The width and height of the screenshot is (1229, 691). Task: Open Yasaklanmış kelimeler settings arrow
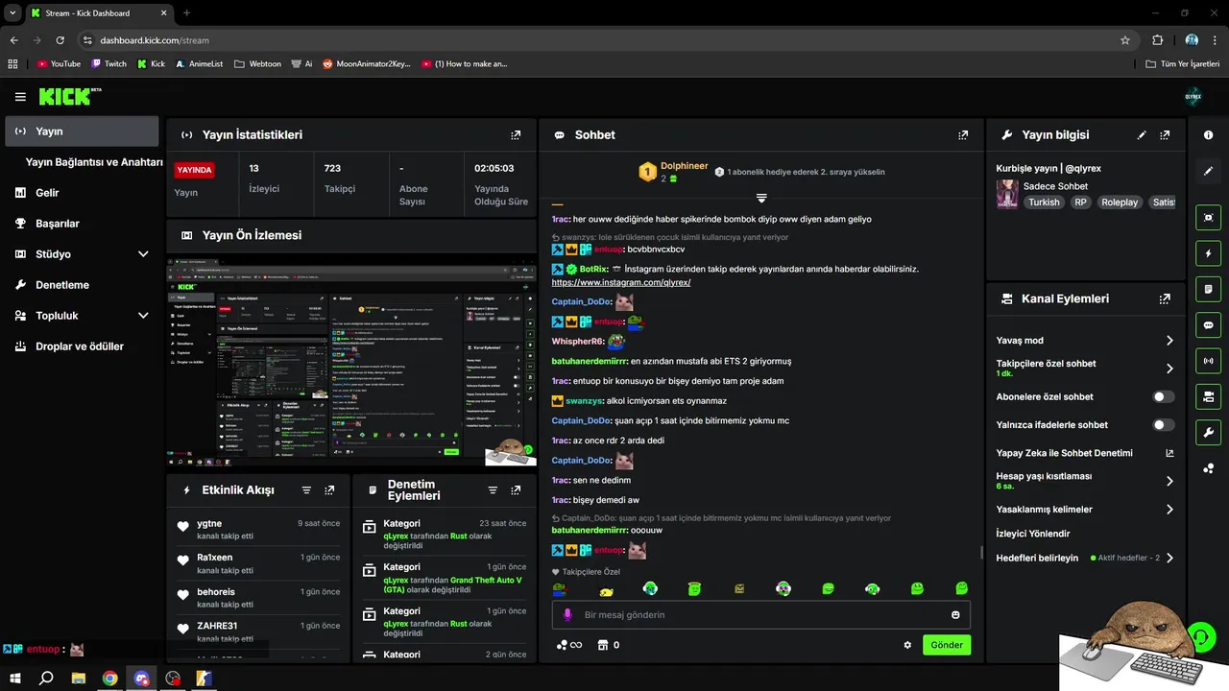tap(1169, 510)
